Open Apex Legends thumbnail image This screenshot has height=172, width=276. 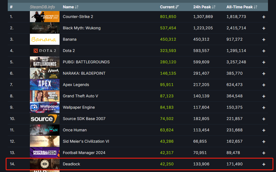[45, 85]
